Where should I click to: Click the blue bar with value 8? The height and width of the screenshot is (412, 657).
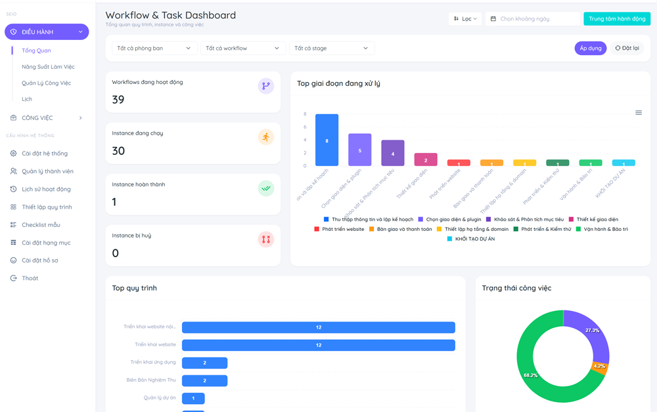click(x=327, y=140)
